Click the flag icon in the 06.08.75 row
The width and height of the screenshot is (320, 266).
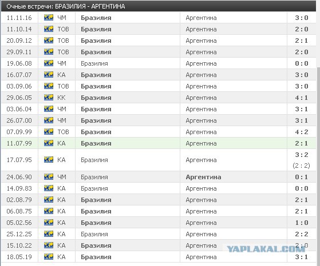pos(49,211)
